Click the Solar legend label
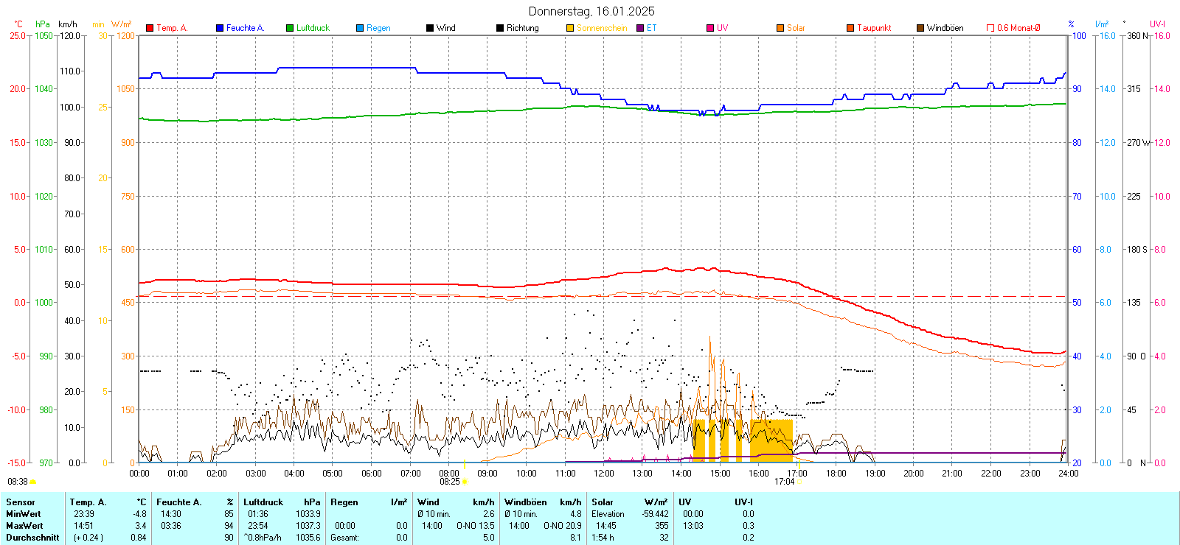Screen dimensions: 1180x545 pyautogui.click(x=796, y=28)
